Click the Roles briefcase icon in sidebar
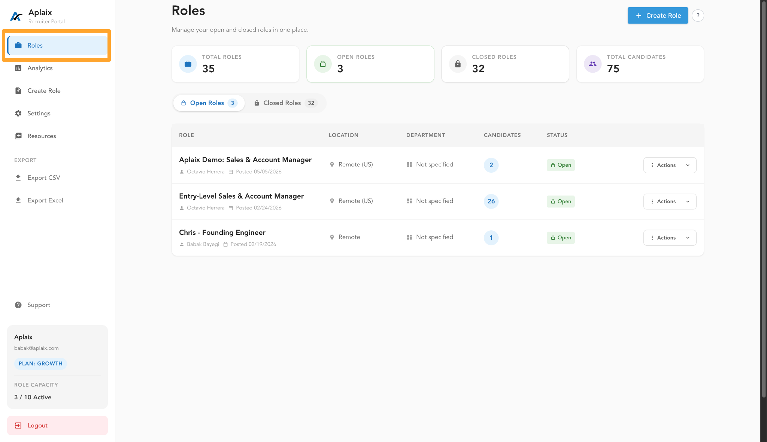The width and height of the screenshot is (767, 442). tap(18, 45)
